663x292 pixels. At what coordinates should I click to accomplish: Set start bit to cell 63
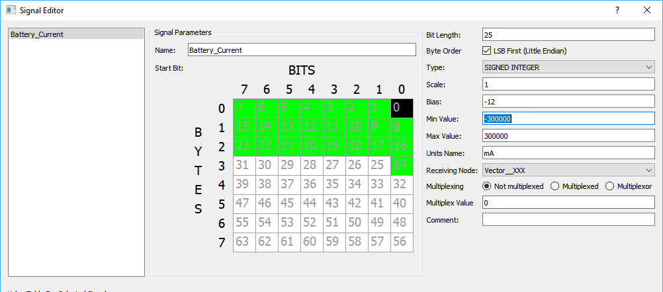tap(244, 242)
